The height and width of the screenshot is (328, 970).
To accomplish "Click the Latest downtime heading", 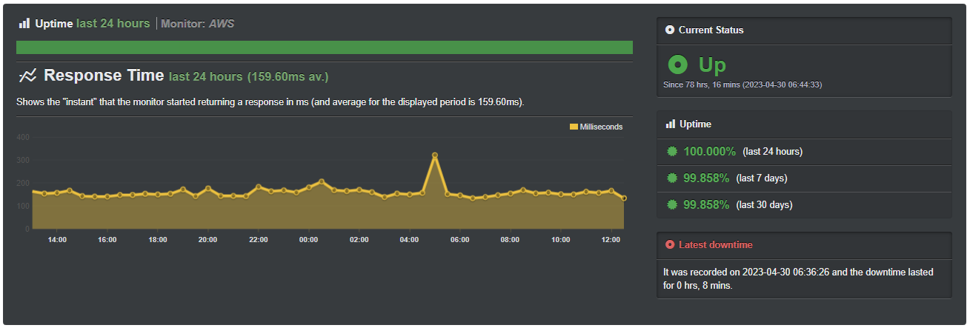I will pos(710,244).
